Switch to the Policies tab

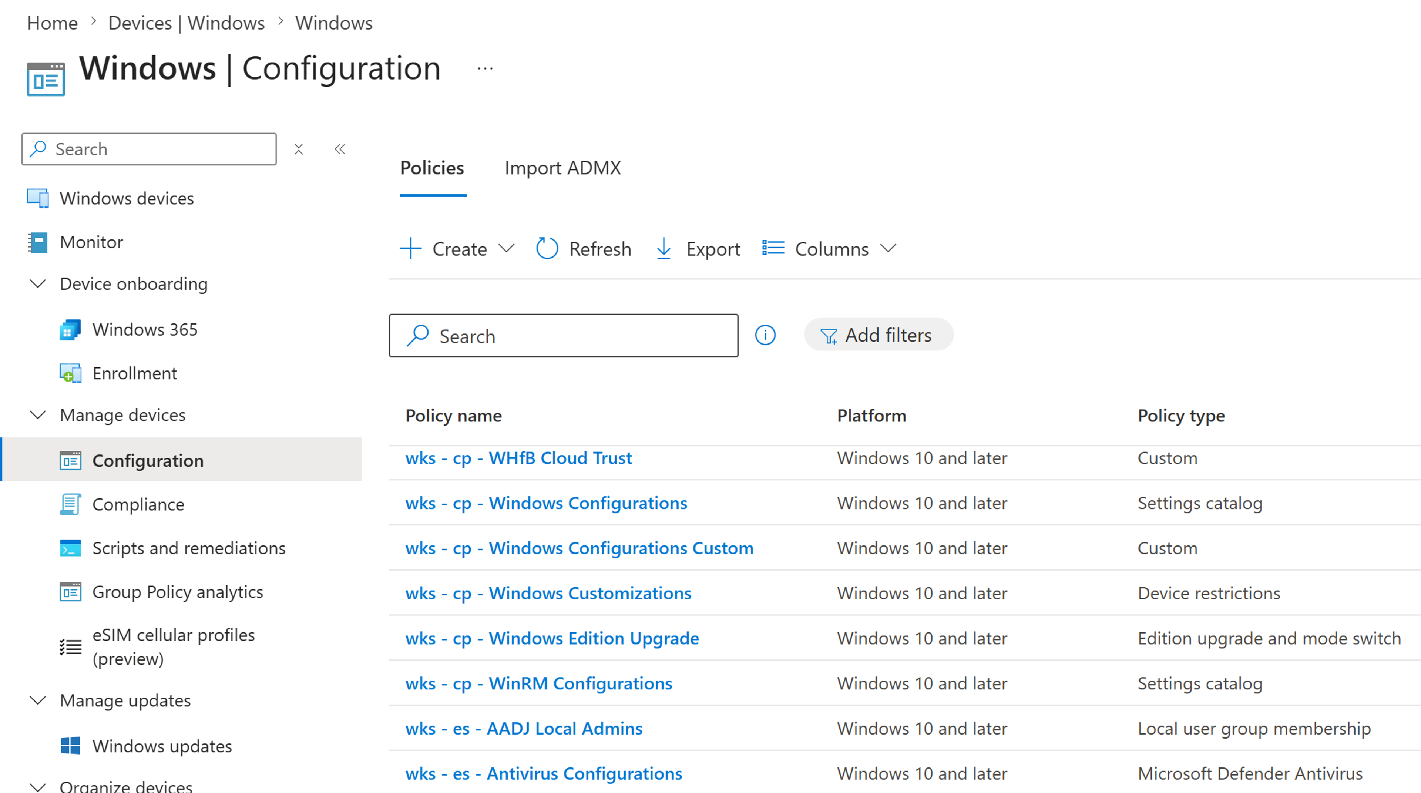click(x=432, y=168)
